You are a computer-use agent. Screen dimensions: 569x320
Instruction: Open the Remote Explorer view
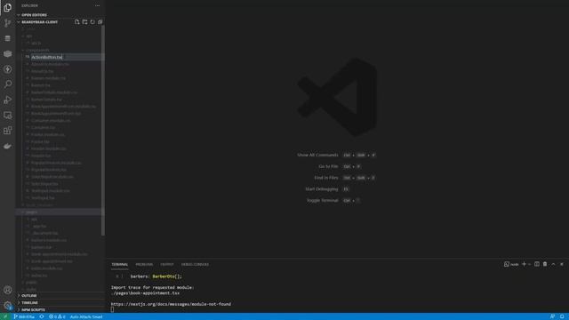pyautogui.click(x=7, y=116)
